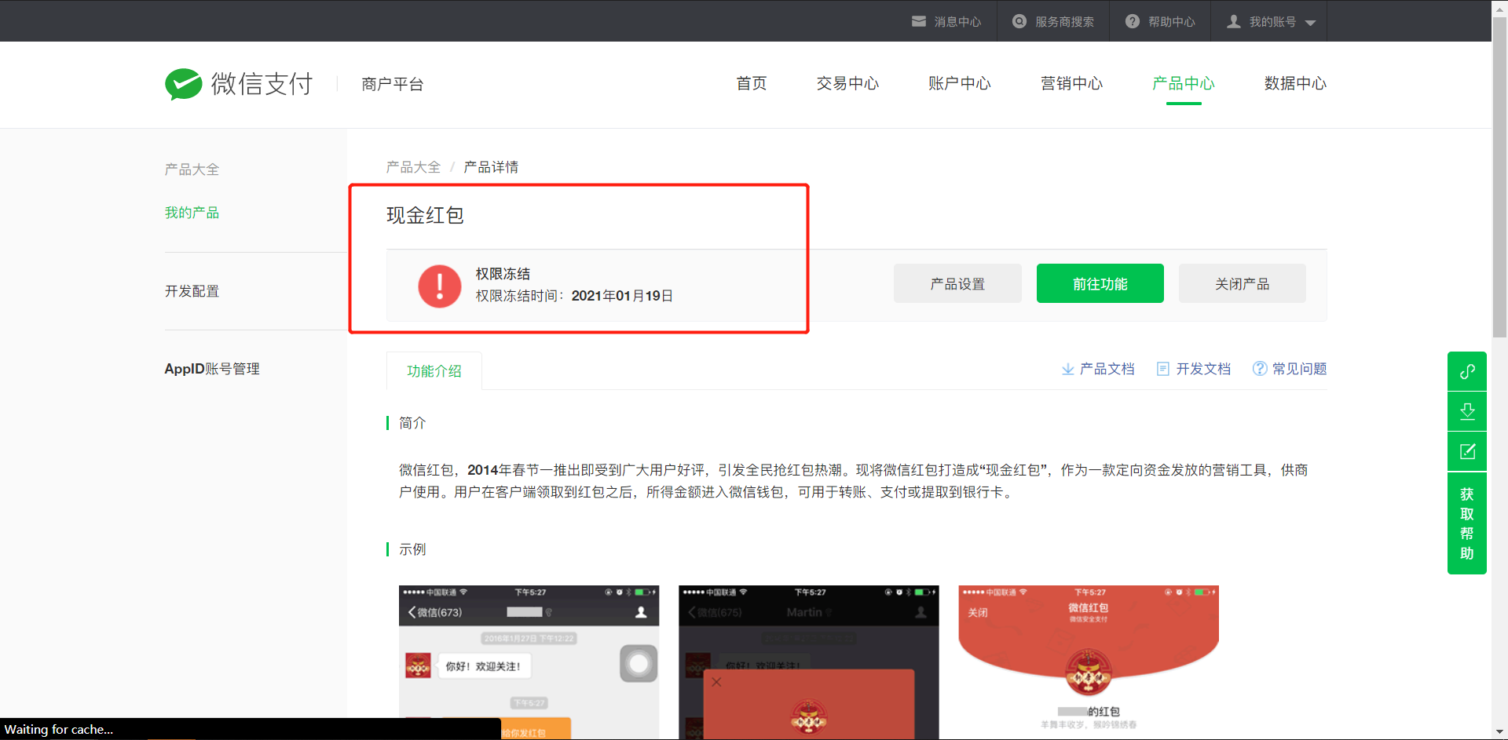Click the question mark icon beside 帮助中心
Image resolution: width=1508 pixels, height=740 pixels.
pos(1133,21)
